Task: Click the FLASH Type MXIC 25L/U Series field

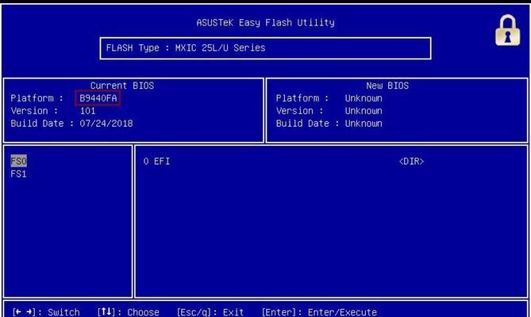Action: (265, 48)
